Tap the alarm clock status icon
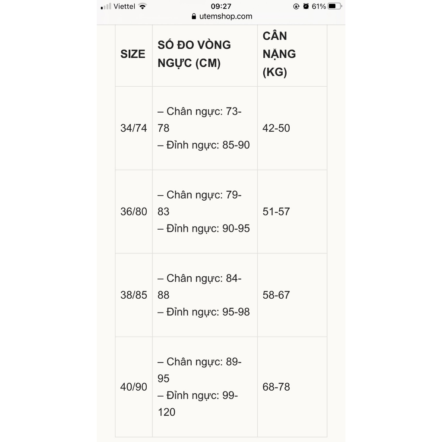This screenshot has height=442, width=442. [306, 6]
